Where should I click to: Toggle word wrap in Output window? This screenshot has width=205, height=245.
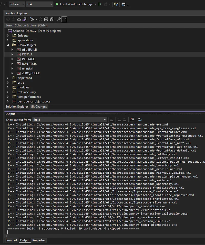pyautogui.click(x=140, y=120)
